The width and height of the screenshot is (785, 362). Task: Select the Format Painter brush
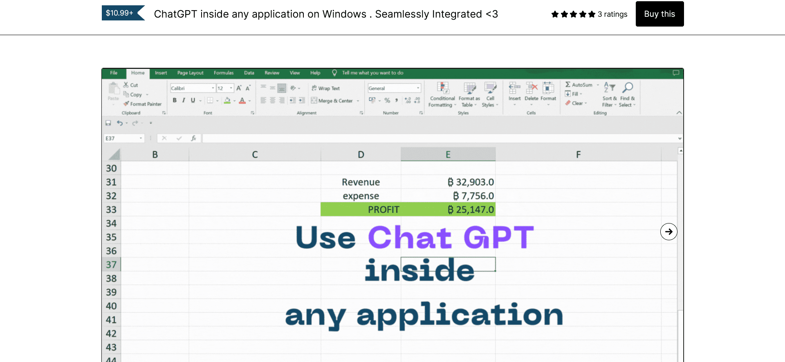pyautogui.click(x=126, y=104)
